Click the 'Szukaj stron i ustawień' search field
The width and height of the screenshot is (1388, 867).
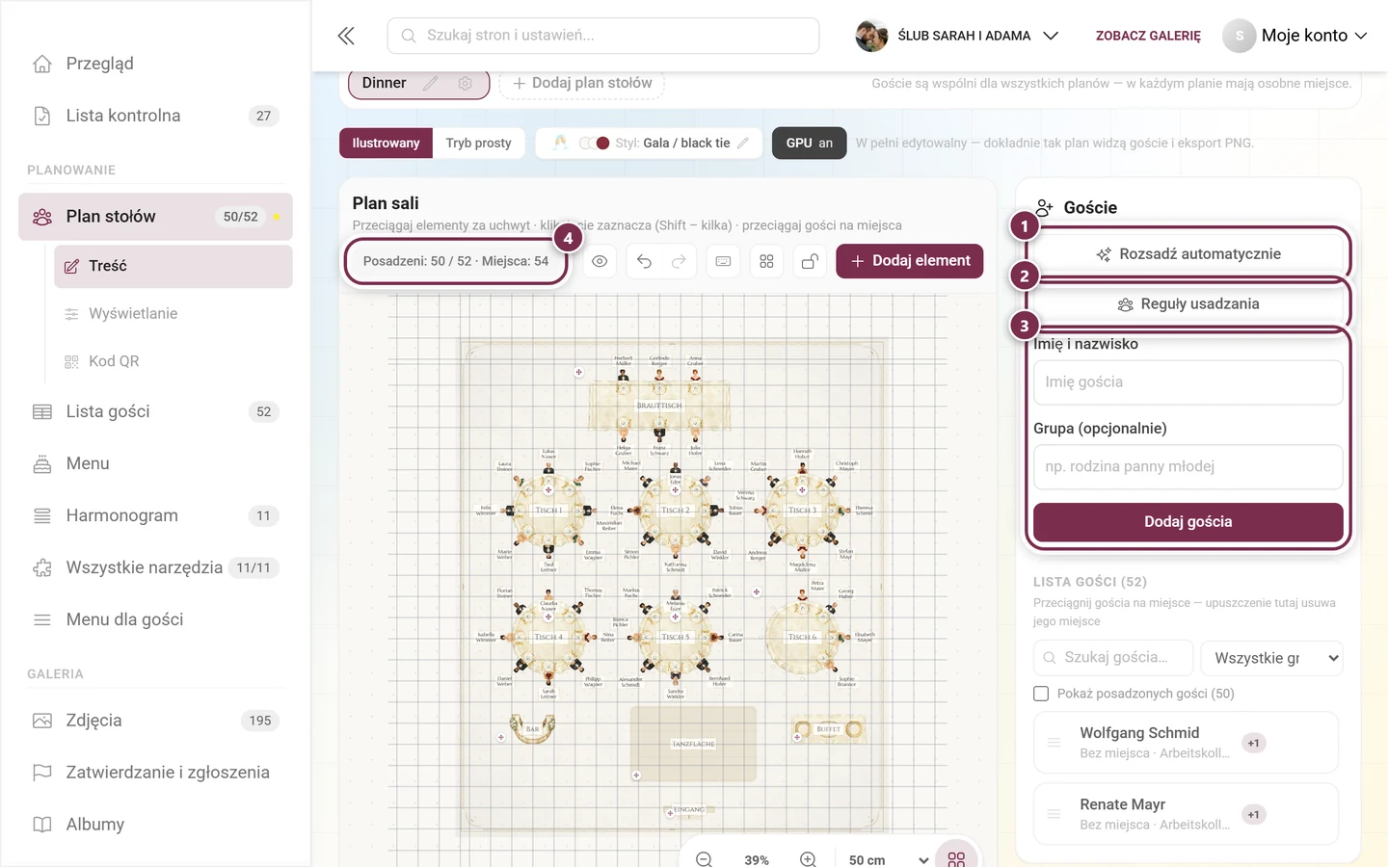point(603,36)
